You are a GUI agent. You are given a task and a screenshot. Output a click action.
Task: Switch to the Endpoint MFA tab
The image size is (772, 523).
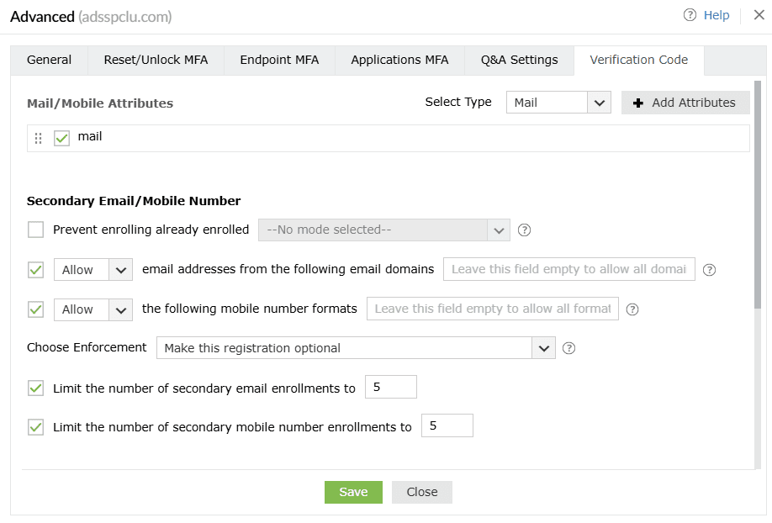coord(279,60)
